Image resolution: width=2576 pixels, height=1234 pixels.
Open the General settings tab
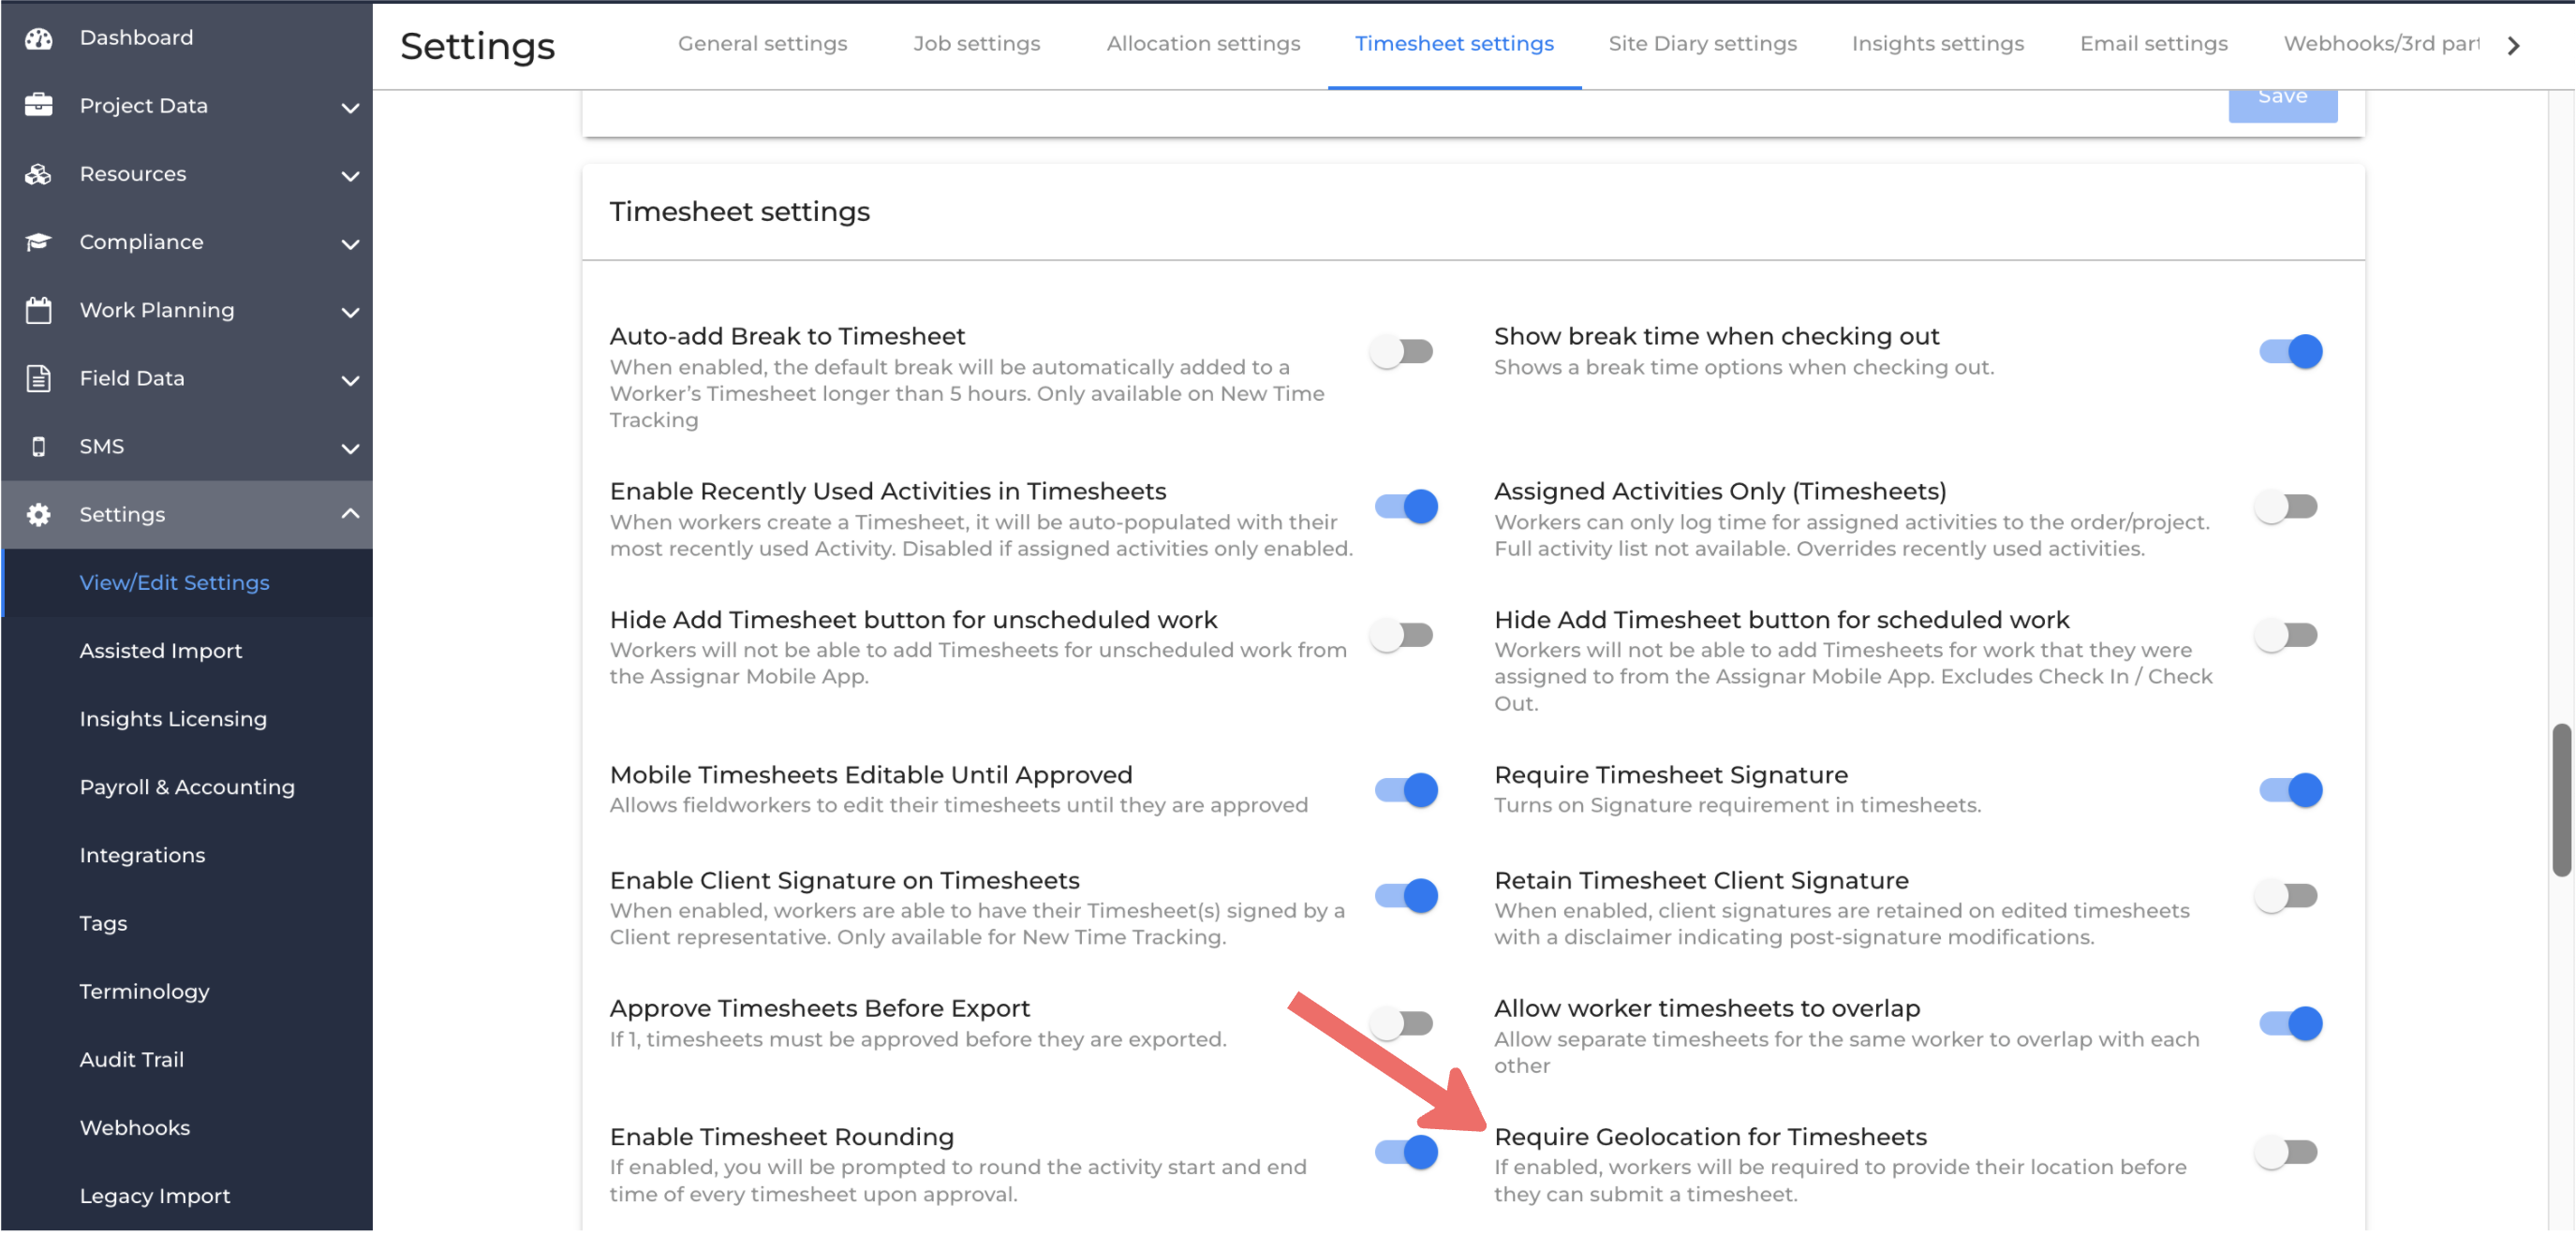point(762,44)
